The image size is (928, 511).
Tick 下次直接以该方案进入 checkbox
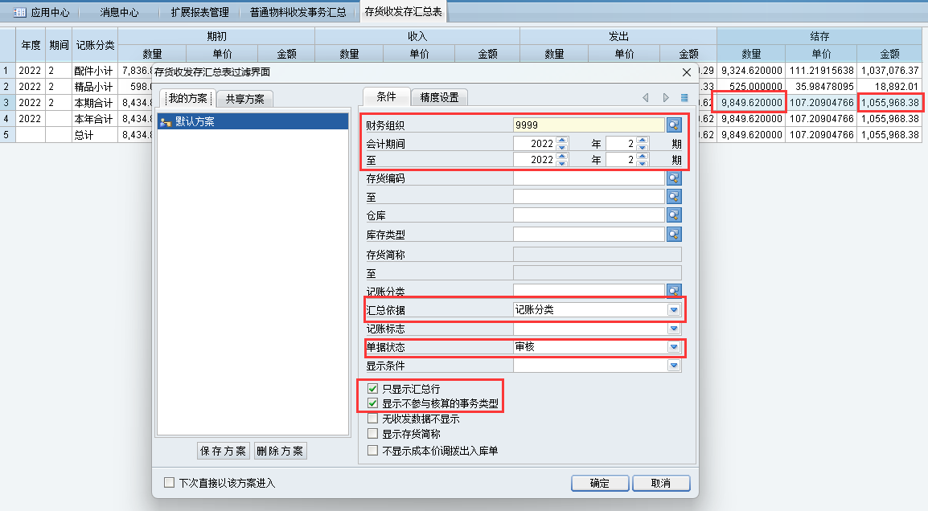tap(169, 483)
